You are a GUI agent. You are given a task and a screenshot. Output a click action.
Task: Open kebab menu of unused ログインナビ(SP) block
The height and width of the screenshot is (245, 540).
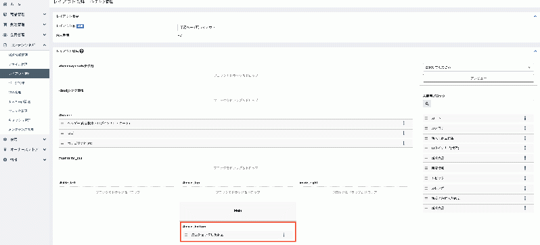[525, 148]
